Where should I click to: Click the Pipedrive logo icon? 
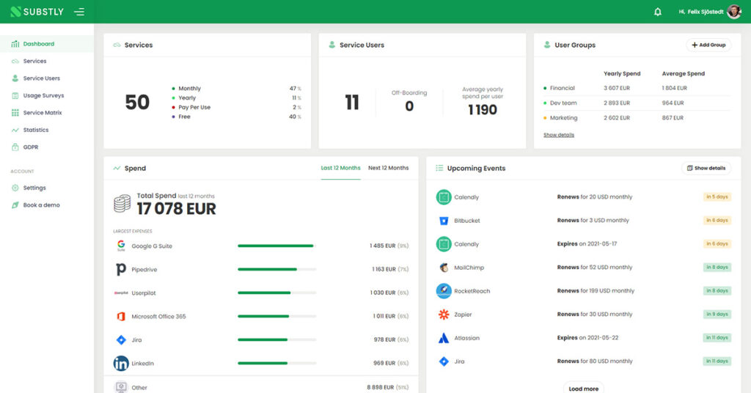coord(120,270)
